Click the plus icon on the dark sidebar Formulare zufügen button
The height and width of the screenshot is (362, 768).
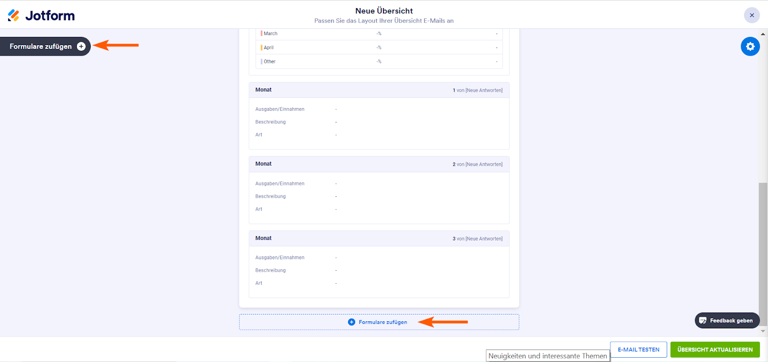(81, 47)
